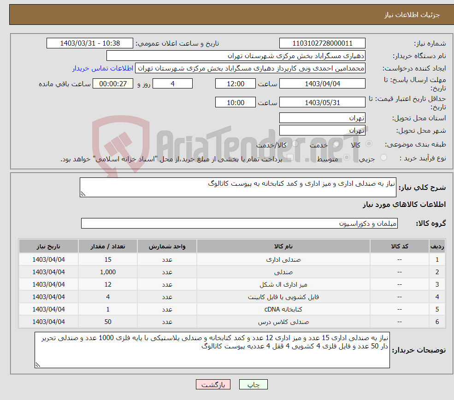
Task: Click item name میز اداری ال شکل
Action: [x=283, y=284]
